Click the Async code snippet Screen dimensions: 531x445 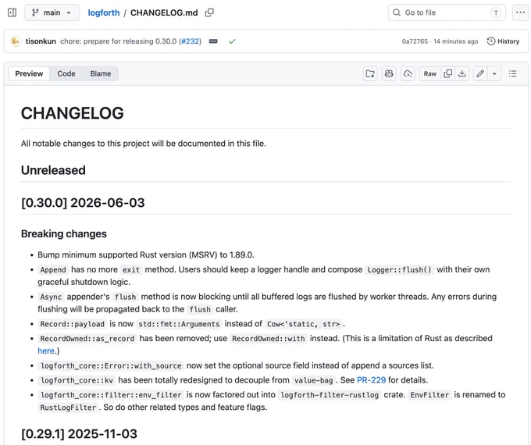point(51,297)
